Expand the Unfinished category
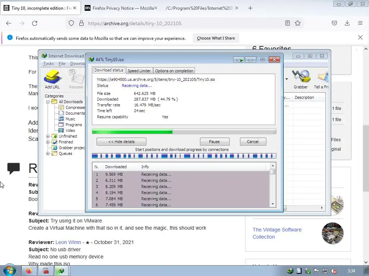The width and height of the screenshot is (369, 276). tap(48, 136)
